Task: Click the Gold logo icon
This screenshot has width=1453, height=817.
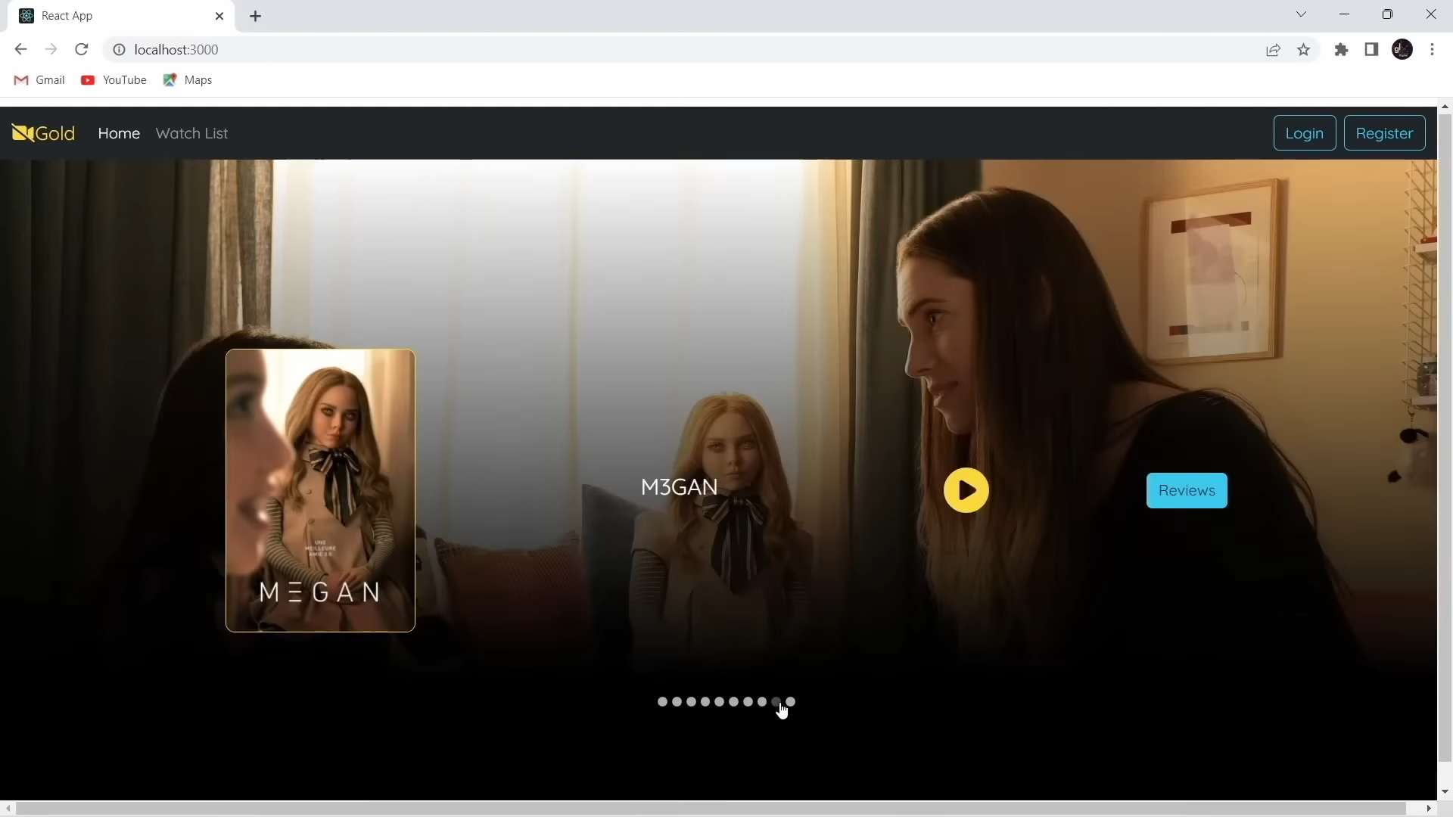Action: (23, 133)
